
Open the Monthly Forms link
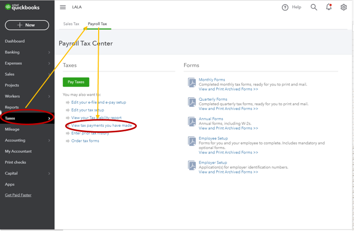point(212,80)
